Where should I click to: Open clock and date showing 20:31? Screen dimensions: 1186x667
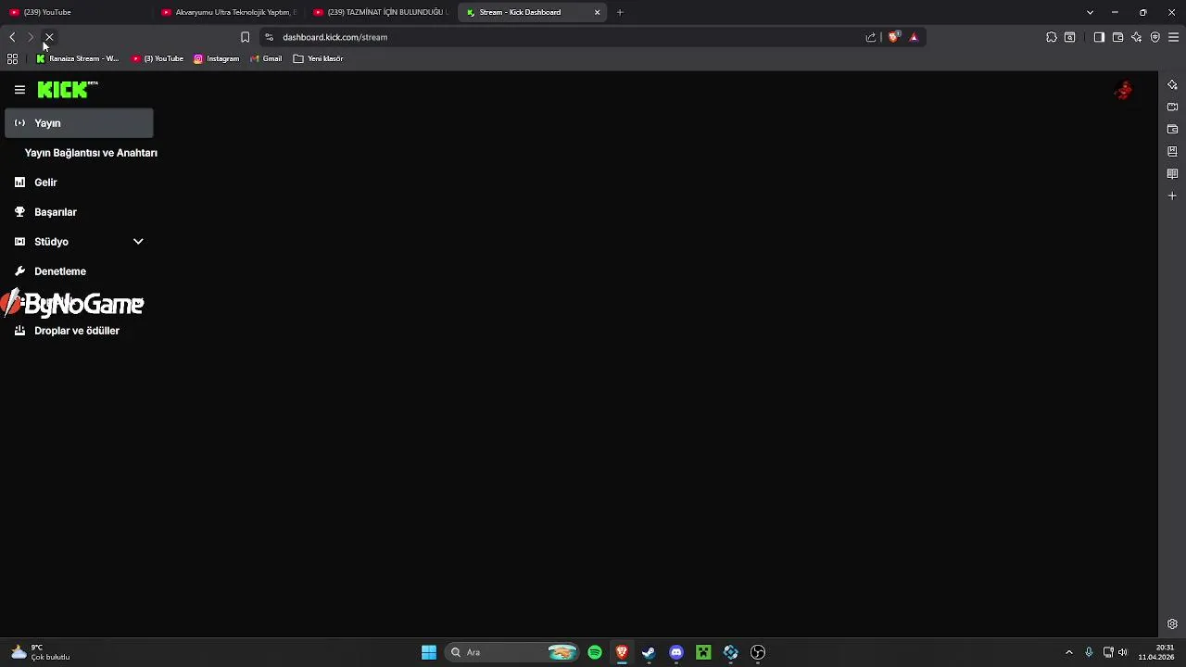(x=1157, y=652)
